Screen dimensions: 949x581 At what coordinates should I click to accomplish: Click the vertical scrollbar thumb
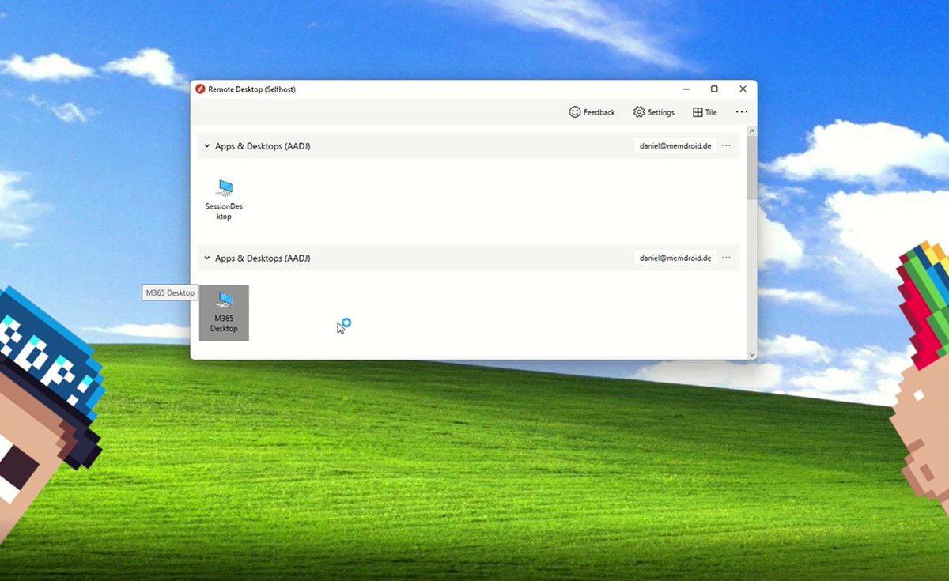point(752,168)
